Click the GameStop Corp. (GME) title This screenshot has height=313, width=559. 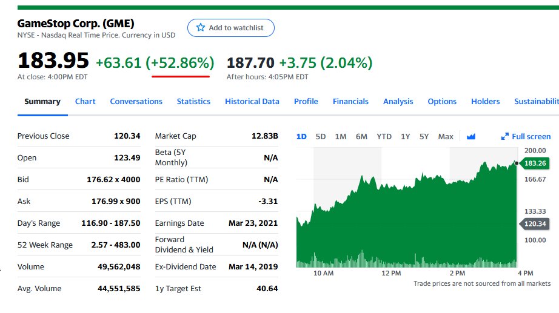76,24
